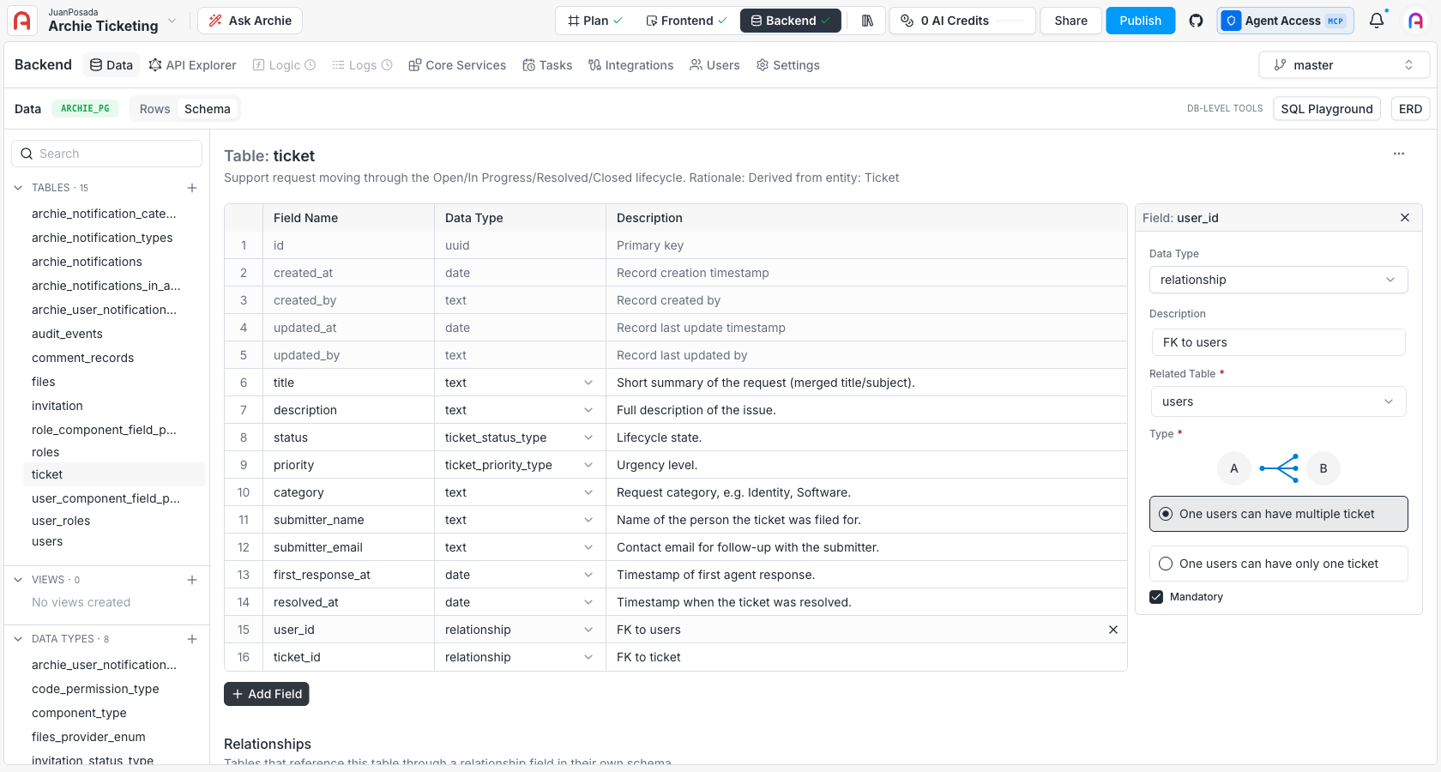Open the SQL Playground
Screen dimensions: 1441x772
(x=1327, y=109)
